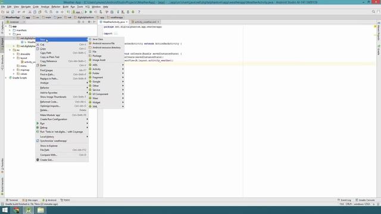This screenshot has height=214, width=381.
Task: Click the scroll from source target icon
Action: (x=79, y=22)
